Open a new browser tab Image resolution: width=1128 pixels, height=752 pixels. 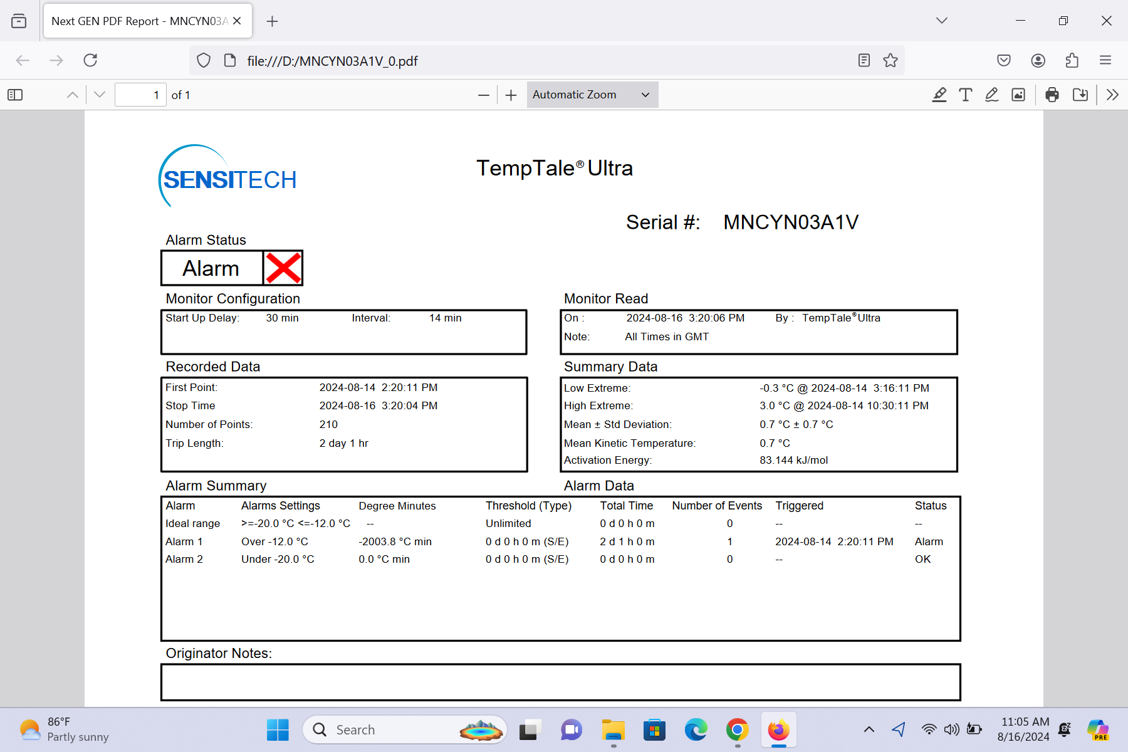click(272, 21)
